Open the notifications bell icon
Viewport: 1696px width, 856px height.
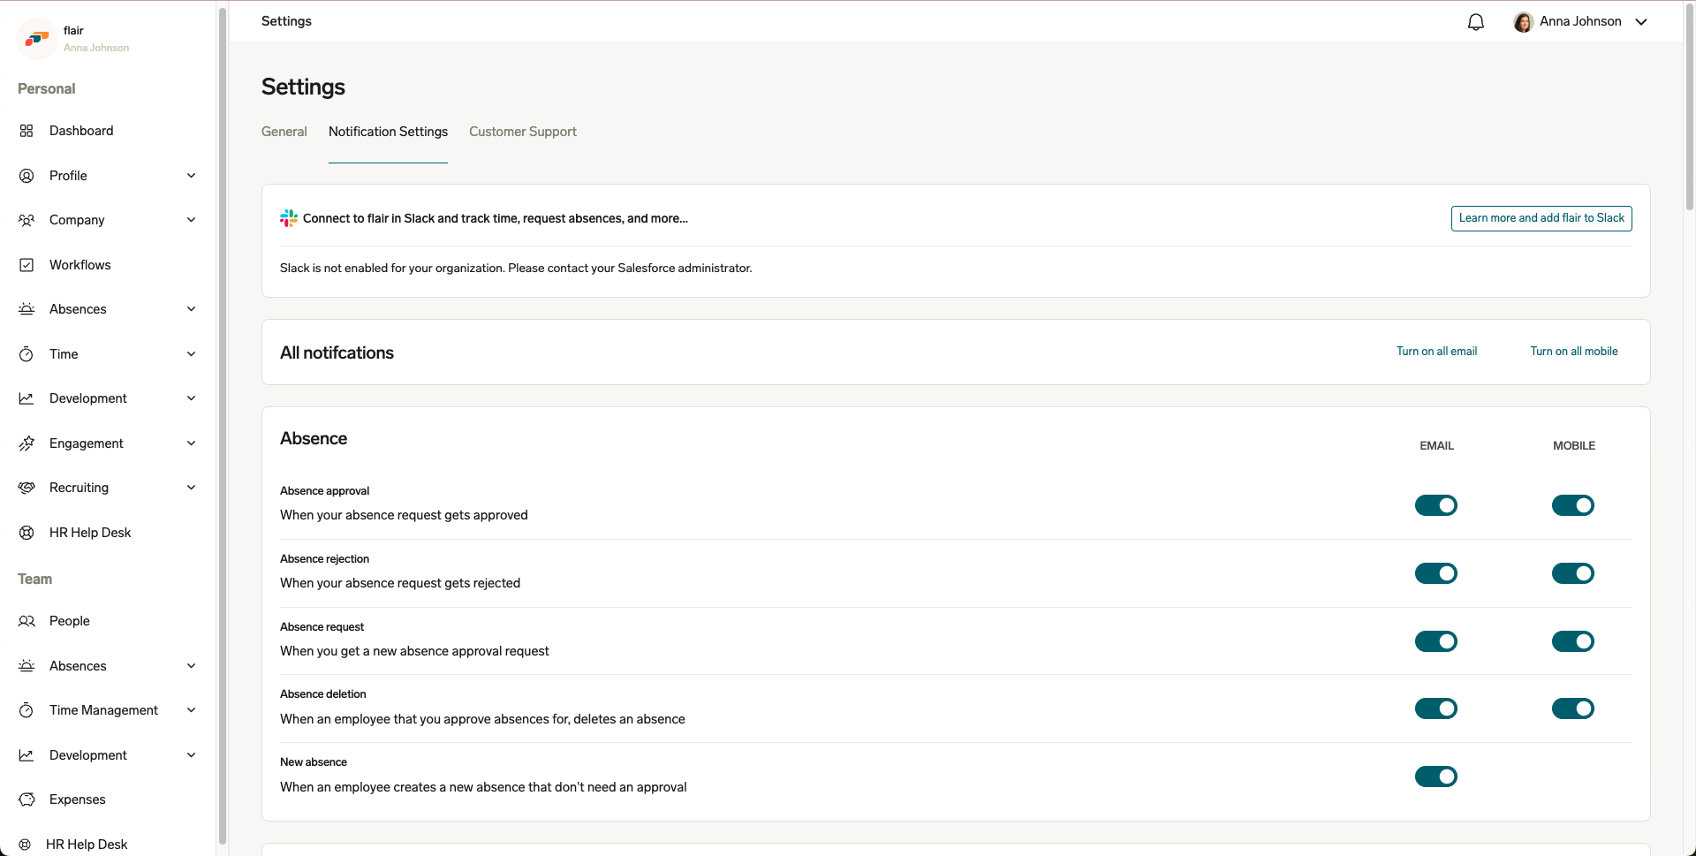[1475, 21]
